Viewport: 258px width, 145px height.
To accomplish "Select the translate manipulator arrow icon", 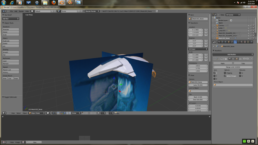I will [x=64, y=113].
